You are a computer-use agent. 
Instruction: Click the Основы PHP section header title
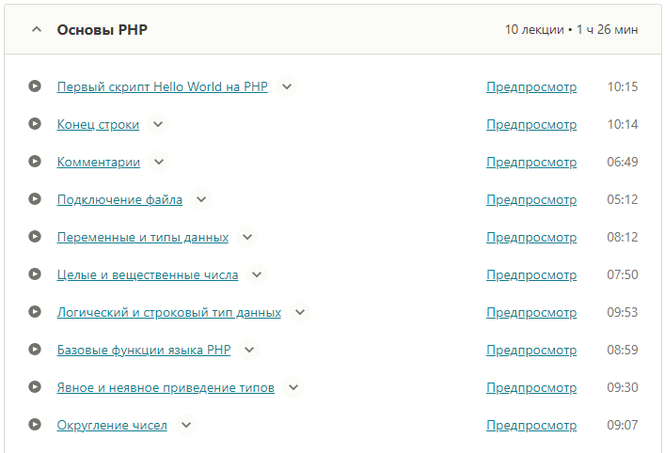(102, 30)
